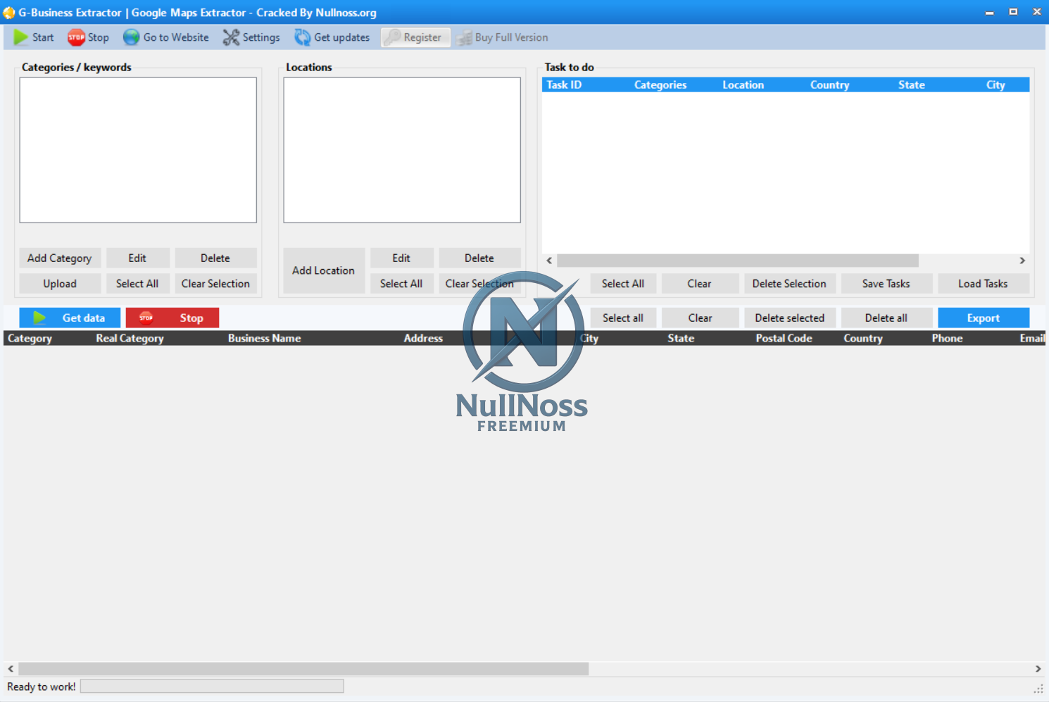
Task: Sort by Business Name column header
Action: click(x=264, y=339)
